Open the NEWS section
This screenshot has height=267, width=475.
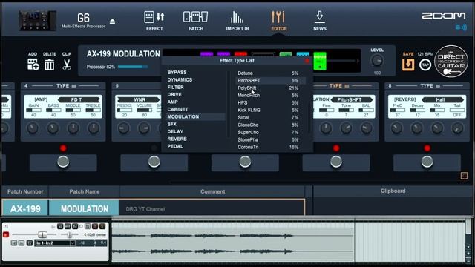pos(320,21)
